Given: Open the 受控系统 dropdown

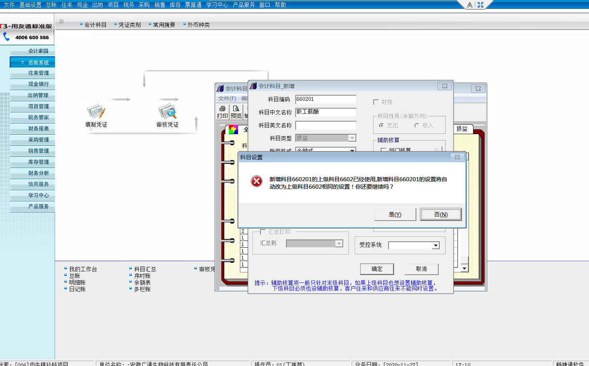Looking at the screenshot, I should (436, 245).
